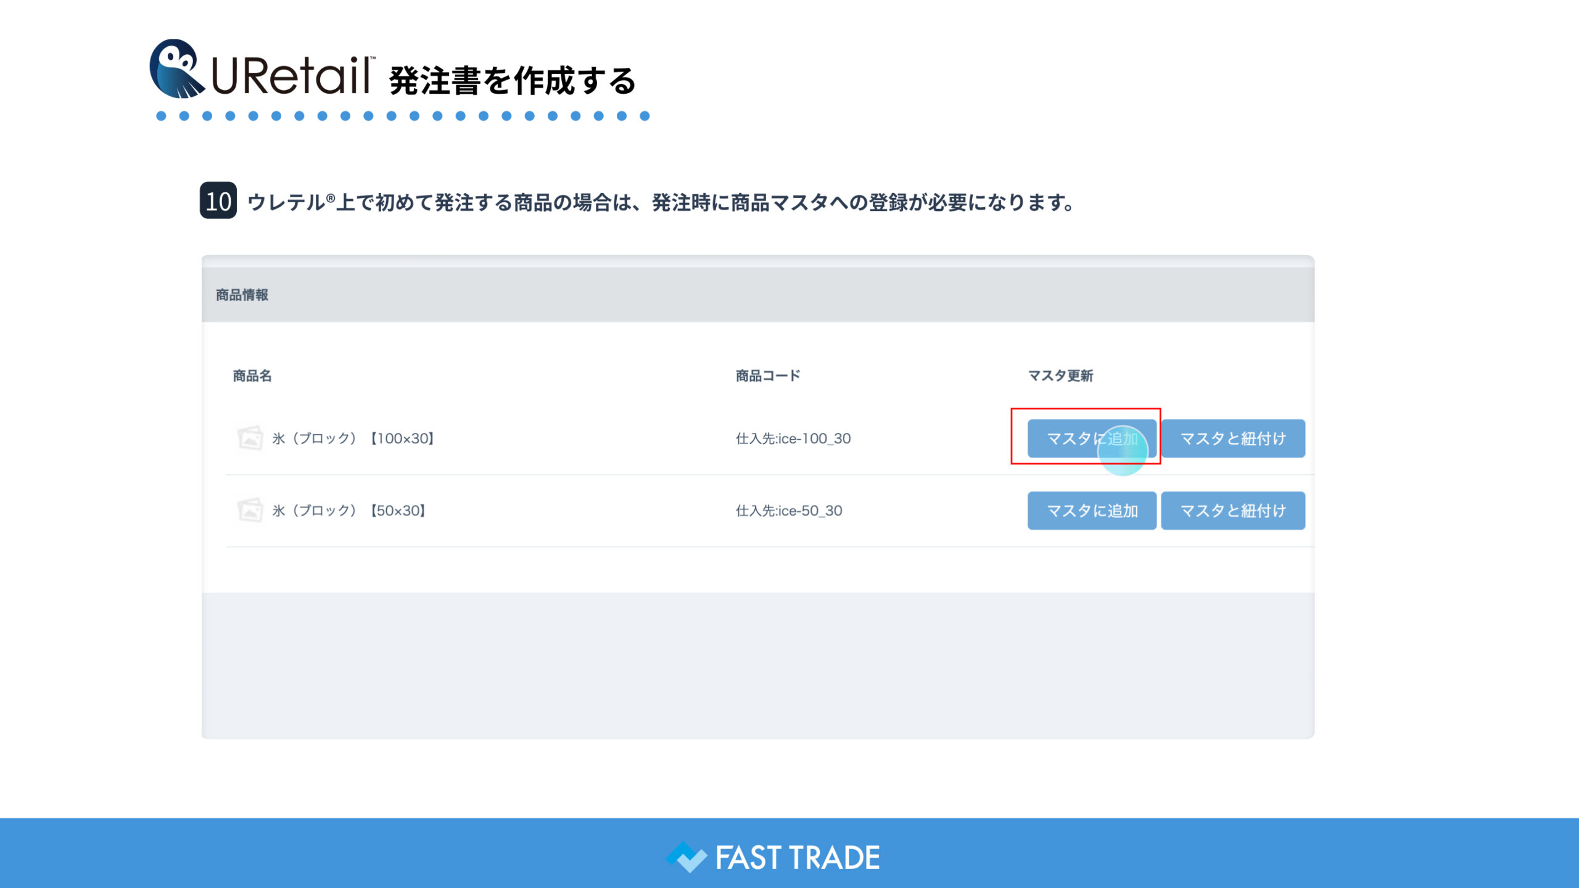Screen dimensions: 1579x888
Task: Click the URetail wordmark text
Action: 291,76
